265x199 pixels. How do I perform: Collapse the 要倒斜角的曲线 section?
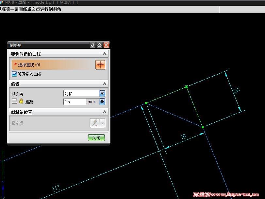coord(105,54)
